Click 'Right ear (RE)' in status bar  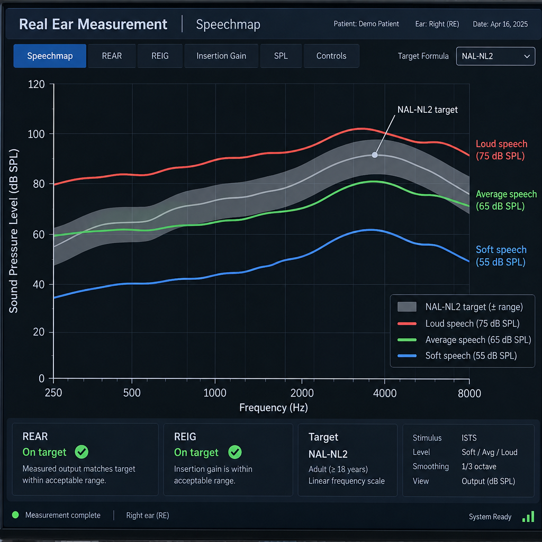click(147, 516)
